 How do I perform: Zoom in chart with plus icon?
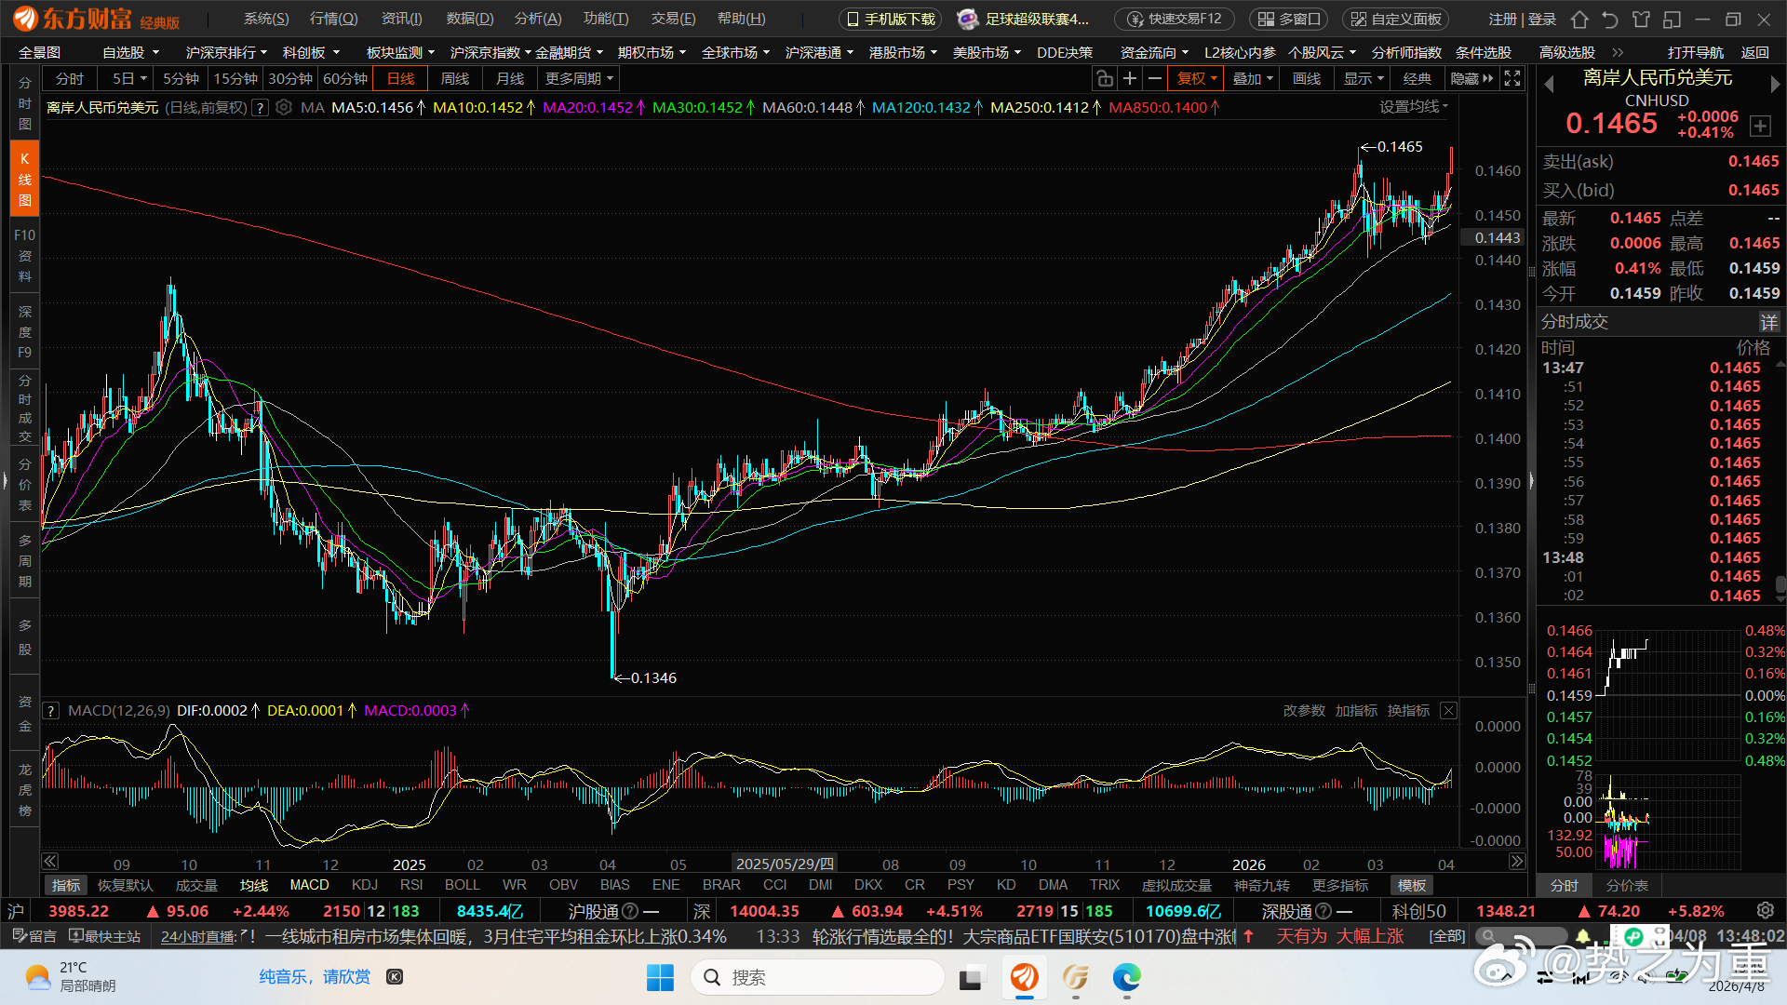[1130, 79]
